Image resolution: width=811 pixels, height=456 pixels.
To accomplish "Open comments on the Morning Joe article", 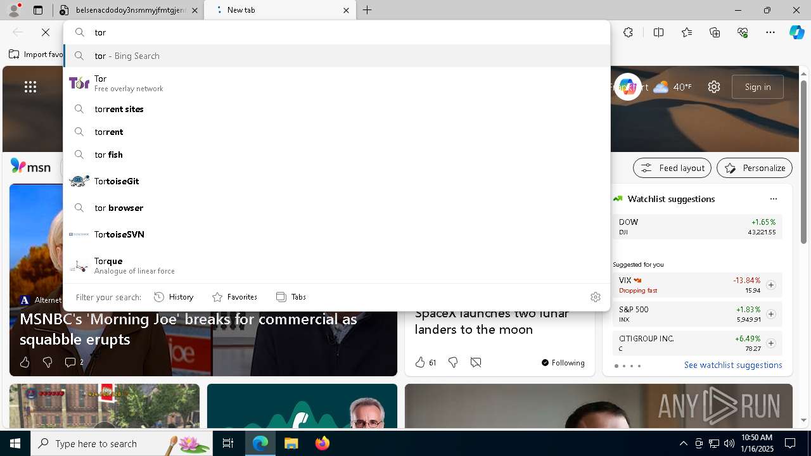I will 73,362.
